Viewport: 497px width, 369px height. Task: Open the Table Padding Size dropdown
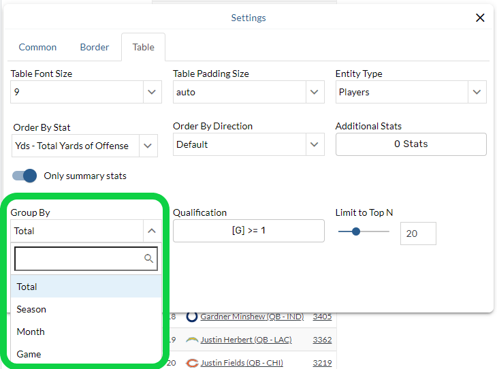pos(314,92)
